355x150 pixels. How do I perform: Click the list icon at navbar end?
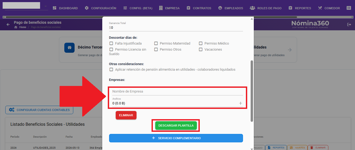click(x=349, y=8)
